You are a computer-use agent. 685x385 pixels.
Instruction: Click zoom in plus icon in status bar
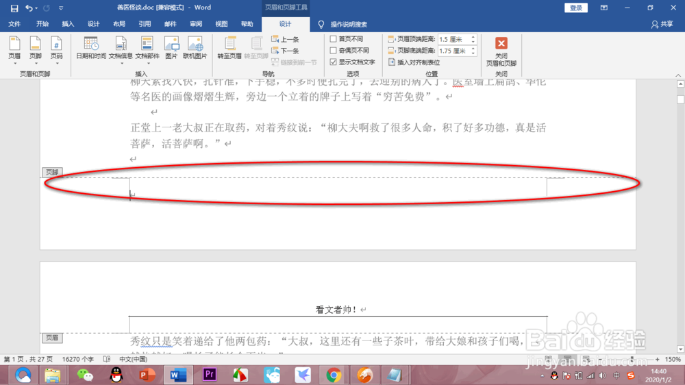657,359
